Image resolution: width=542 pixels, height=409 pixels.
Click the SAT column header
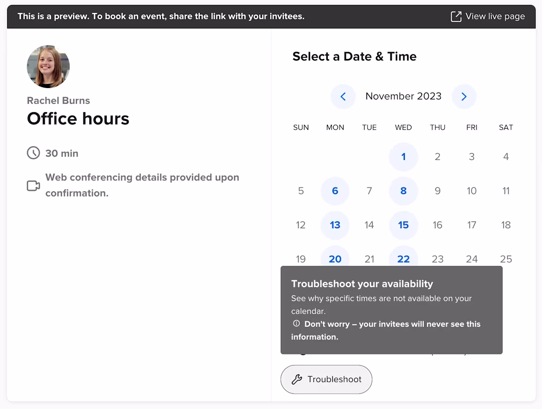click(x=506, y=127)
